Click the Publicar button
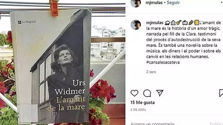 [216, 123]
